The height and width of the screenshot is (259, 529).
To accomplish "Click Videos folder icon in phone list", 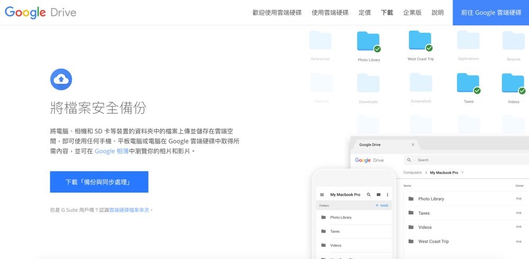I will [x=323, y=245].
